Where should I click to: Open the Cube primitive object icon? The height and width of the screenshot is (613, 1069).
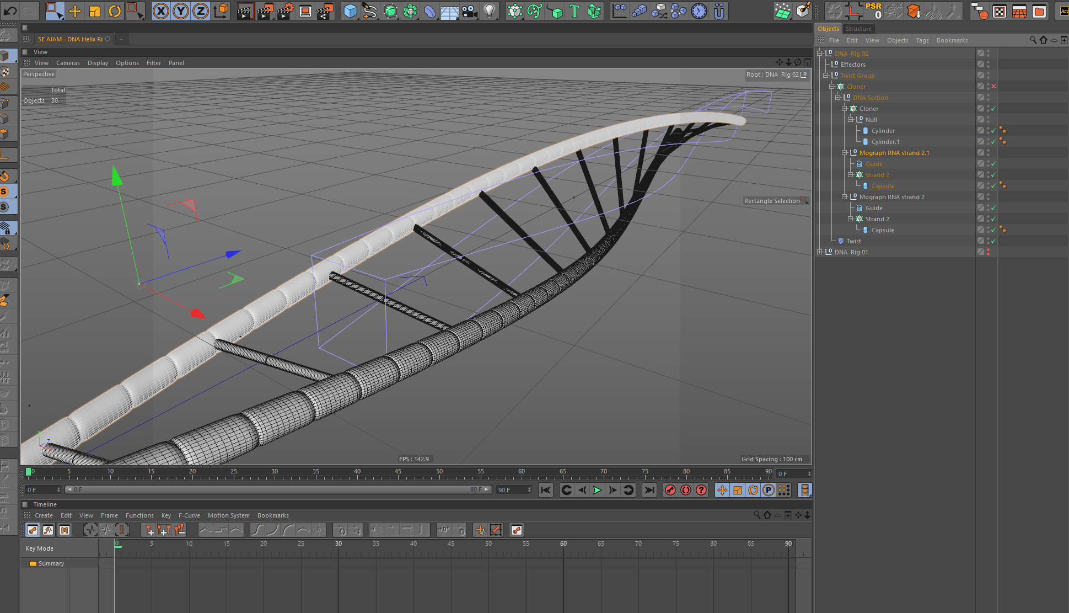click(350, 11)
